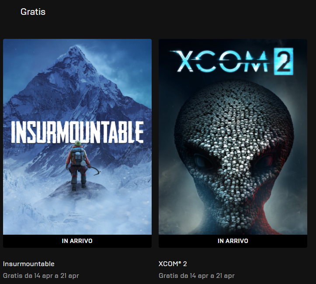The image size is (316, 284).
Task: Click IN ARRIVO banner under Insurmountable
Action: tap(77, 241)
